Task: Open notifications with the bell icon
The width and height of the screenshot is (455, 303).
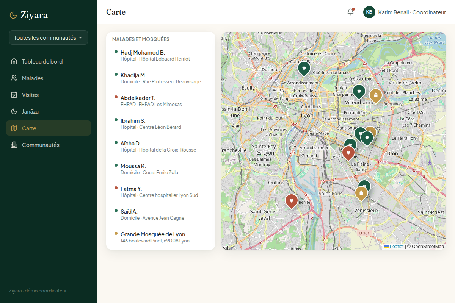Action: click(x=350, y=12)
